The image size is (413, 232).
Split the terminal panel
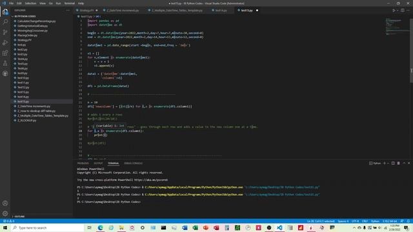pyautogui.click(x=393, y=163)
